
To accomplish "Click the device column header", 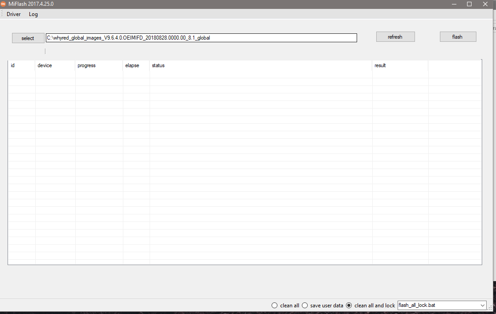I will click(x=55, y=65).
